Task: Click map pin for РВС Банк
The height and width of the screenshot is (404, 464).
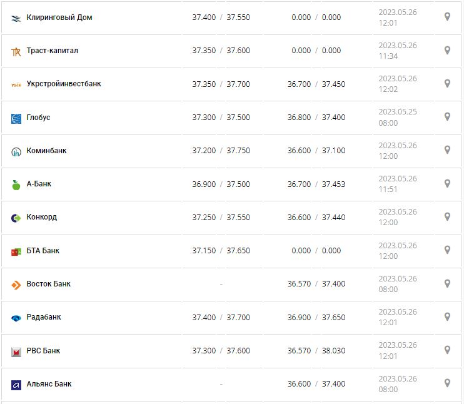Action: pyautogui.click(x=447, y=350)
